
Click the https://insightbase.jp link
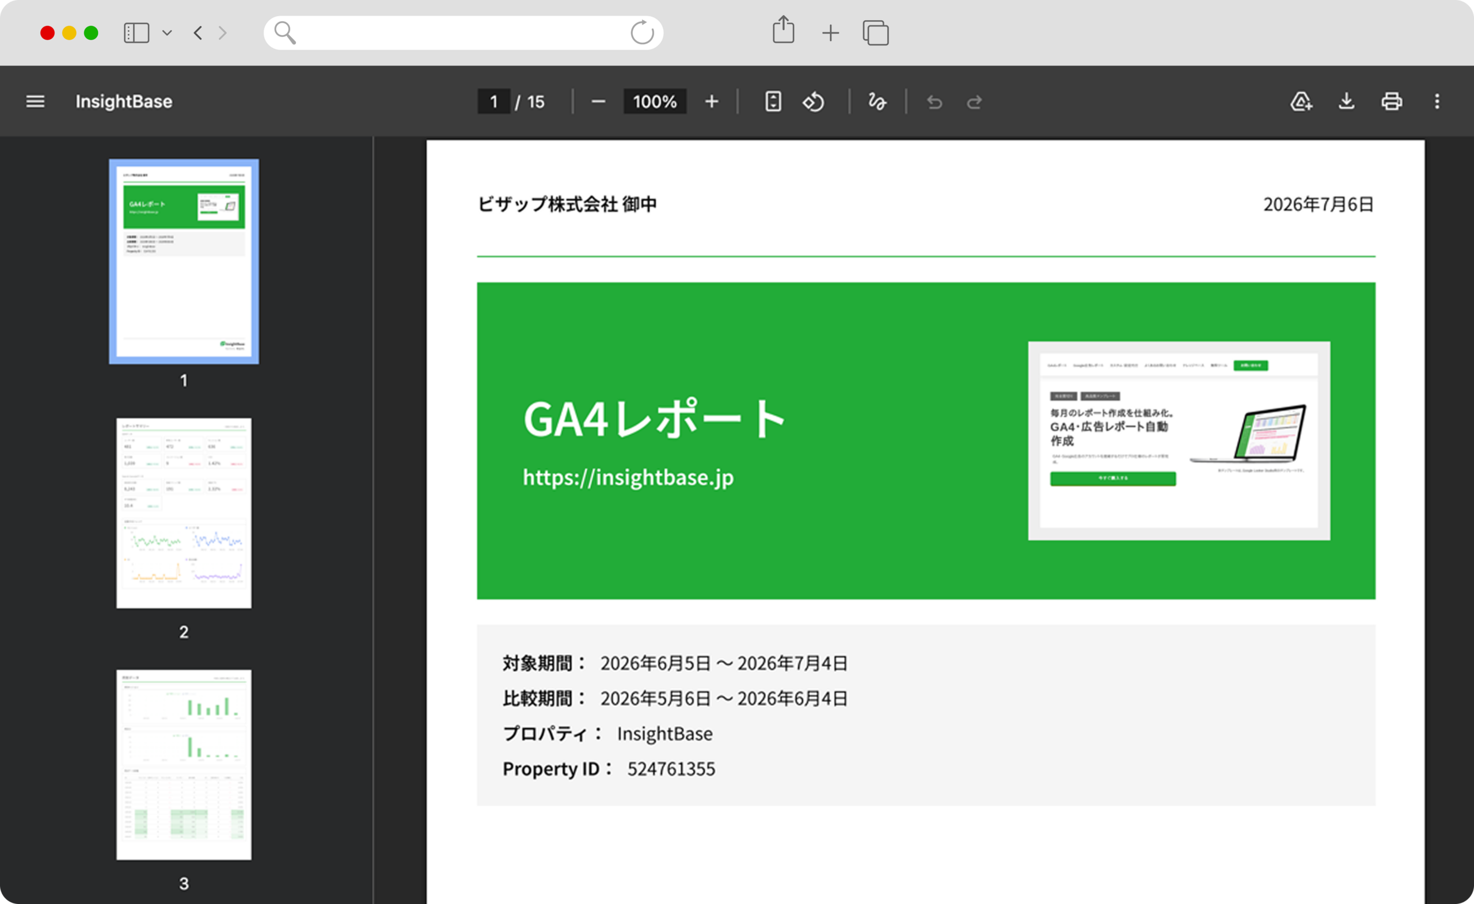click(628, 477)
